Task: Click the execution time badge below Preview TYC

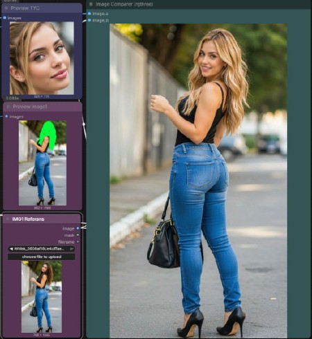Action: (x=12, y=98)
